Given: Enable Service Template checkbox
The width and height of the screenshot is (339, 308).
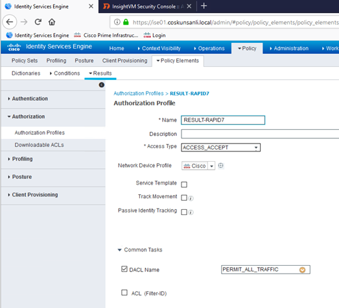Looking at the screenshot, I should 184,185.
